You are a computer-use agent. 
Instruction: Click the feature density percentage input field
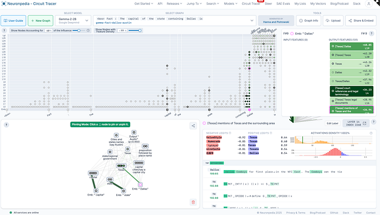122,30
